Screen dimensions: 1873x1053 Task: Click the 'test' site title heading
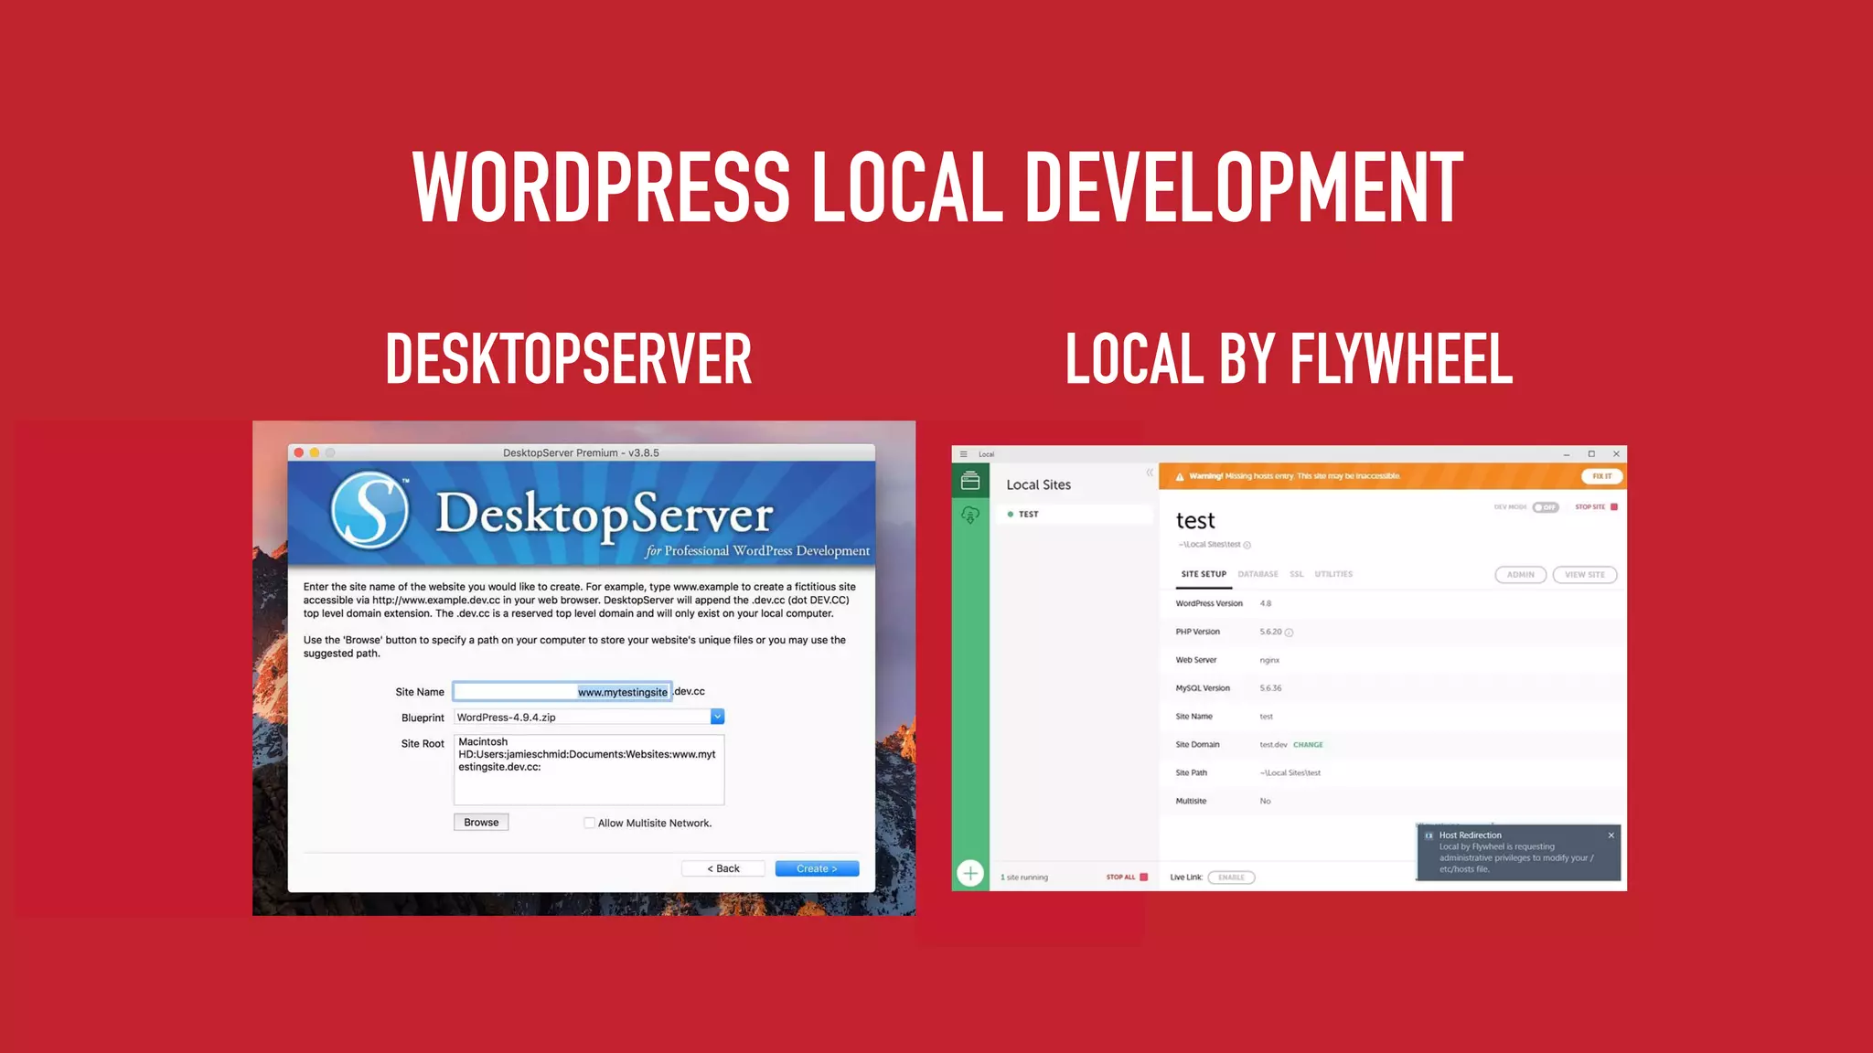tap(1195, 521)
